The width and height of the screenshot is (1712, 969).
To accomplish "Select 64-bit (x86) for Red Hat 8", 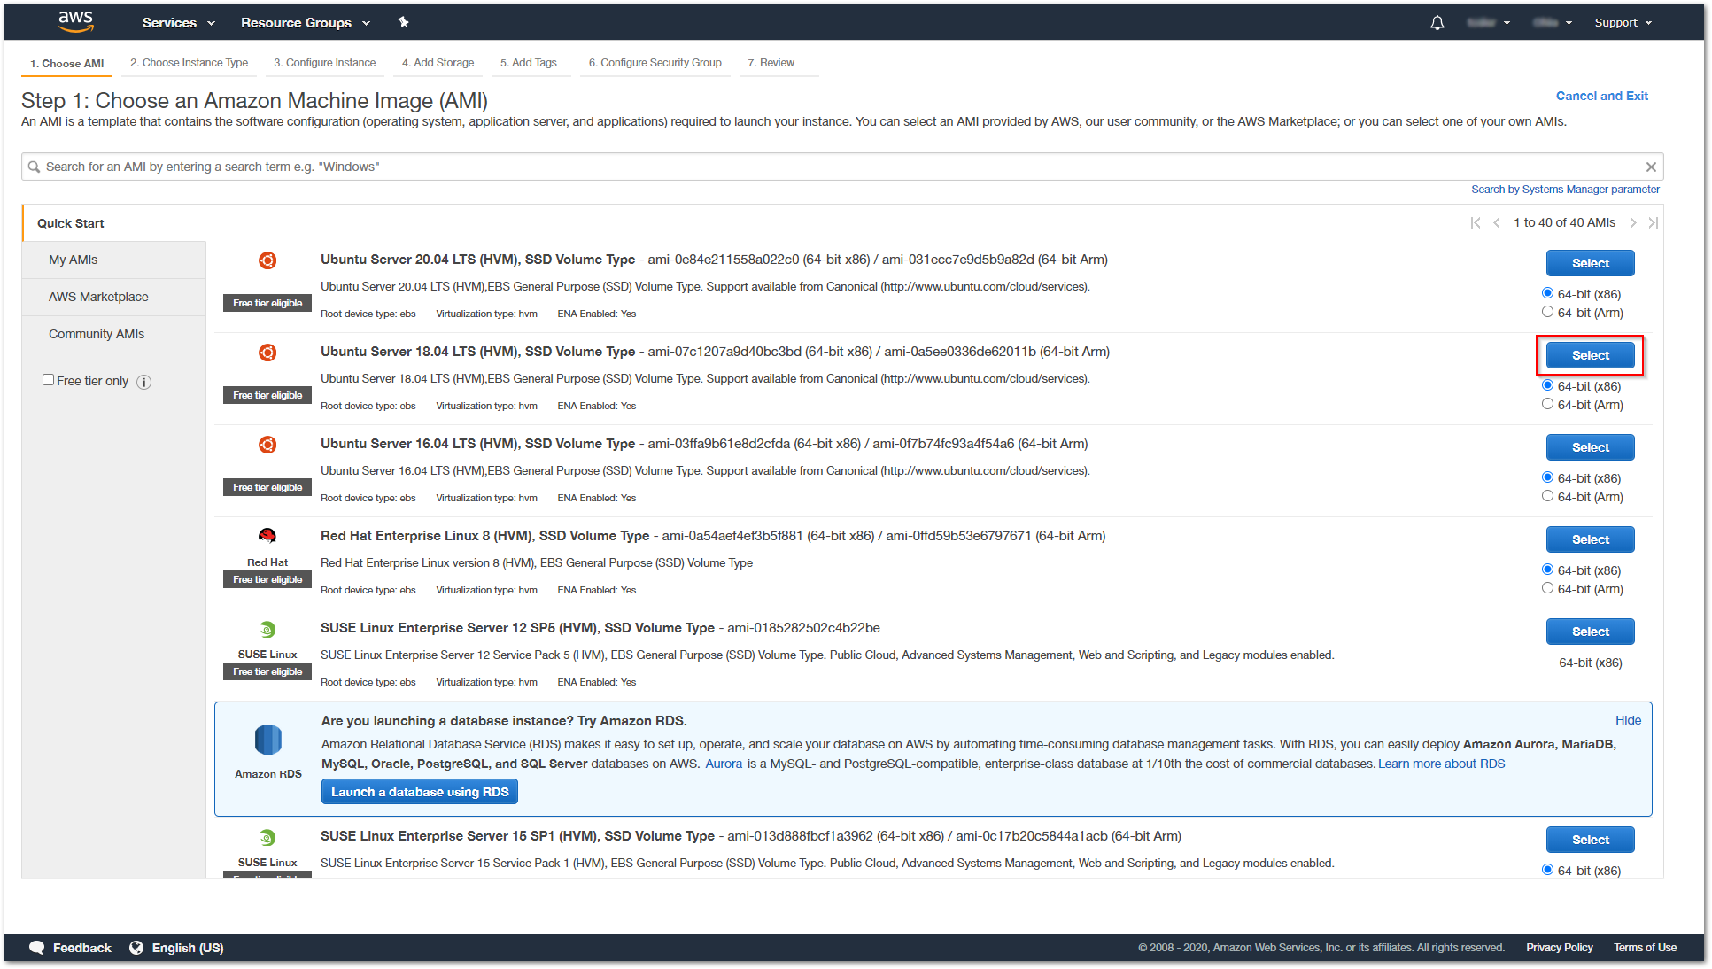I will point(1547,570).
